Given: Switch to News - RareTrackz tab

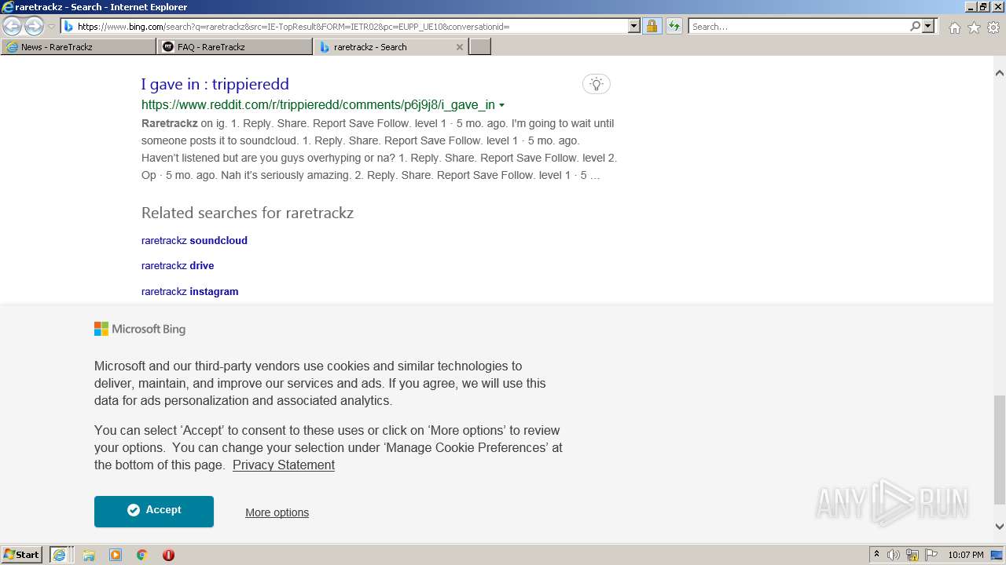Looking at the screenshot, I should (79, 47).
